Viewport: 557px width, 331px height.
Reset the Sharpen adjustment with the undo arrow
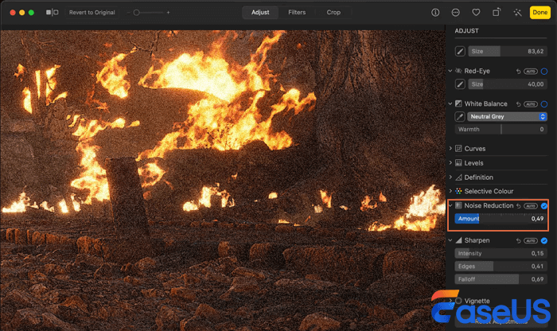point(518,241)
